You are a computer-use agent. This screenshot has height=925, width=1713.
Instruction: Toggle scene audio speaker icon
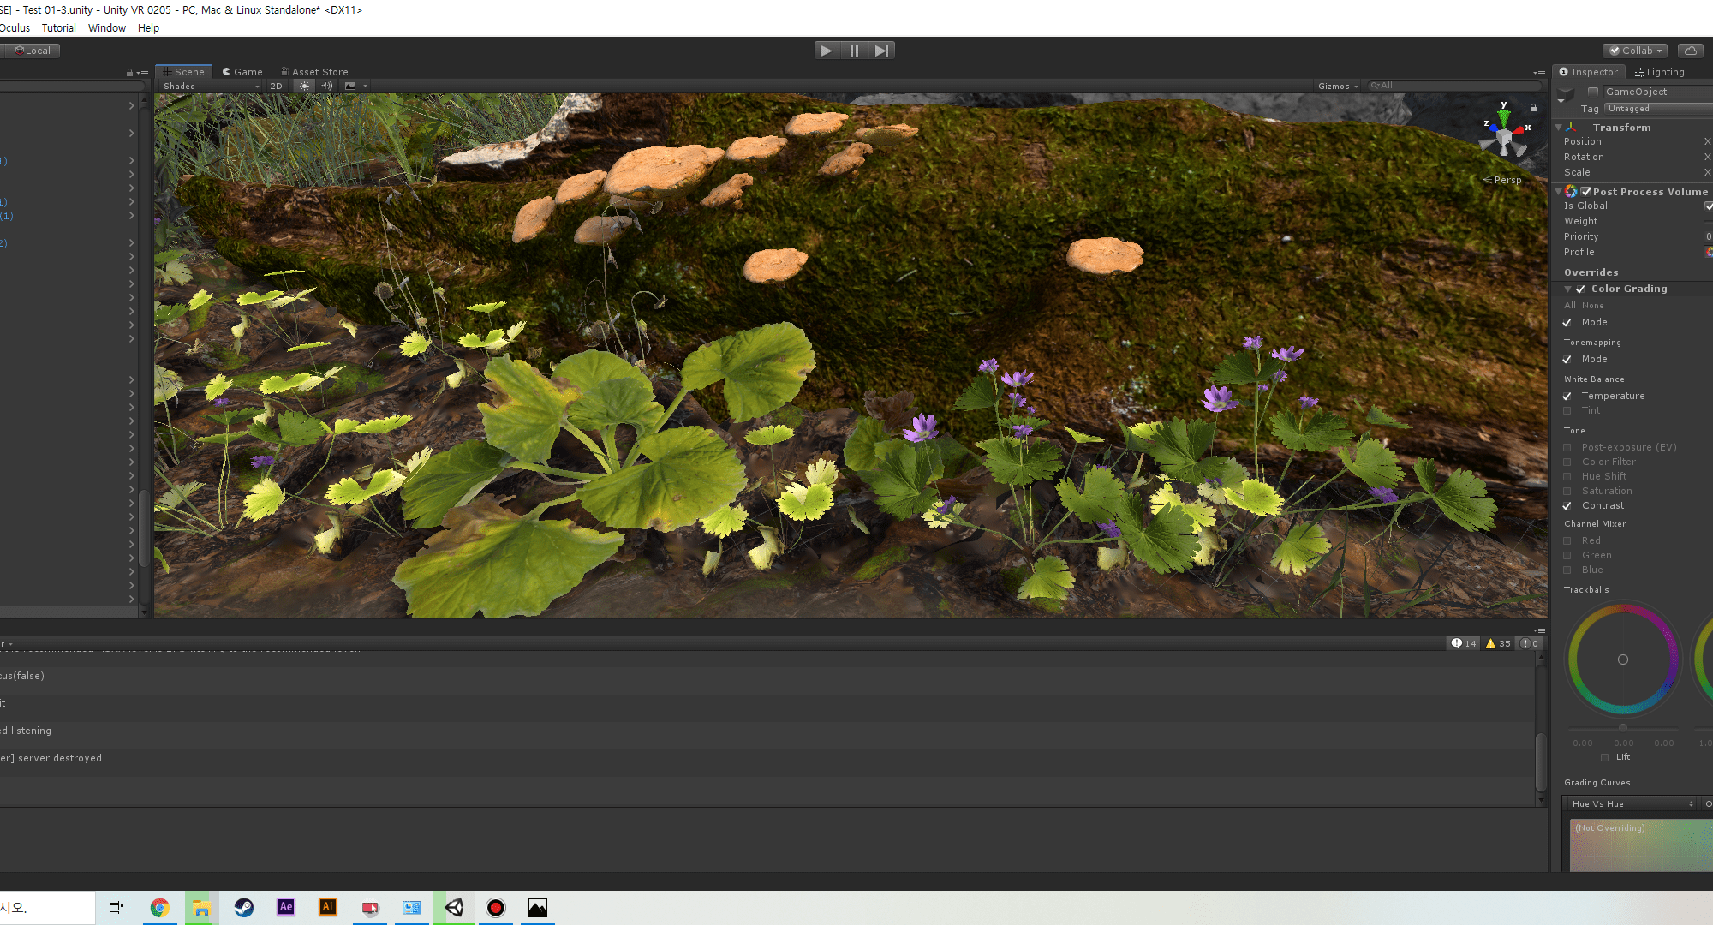[x=326, y=86]
